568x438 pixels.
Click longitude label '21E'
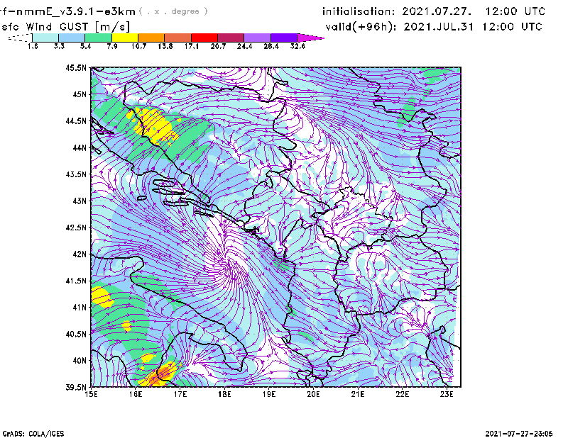[x=358, y=394]
